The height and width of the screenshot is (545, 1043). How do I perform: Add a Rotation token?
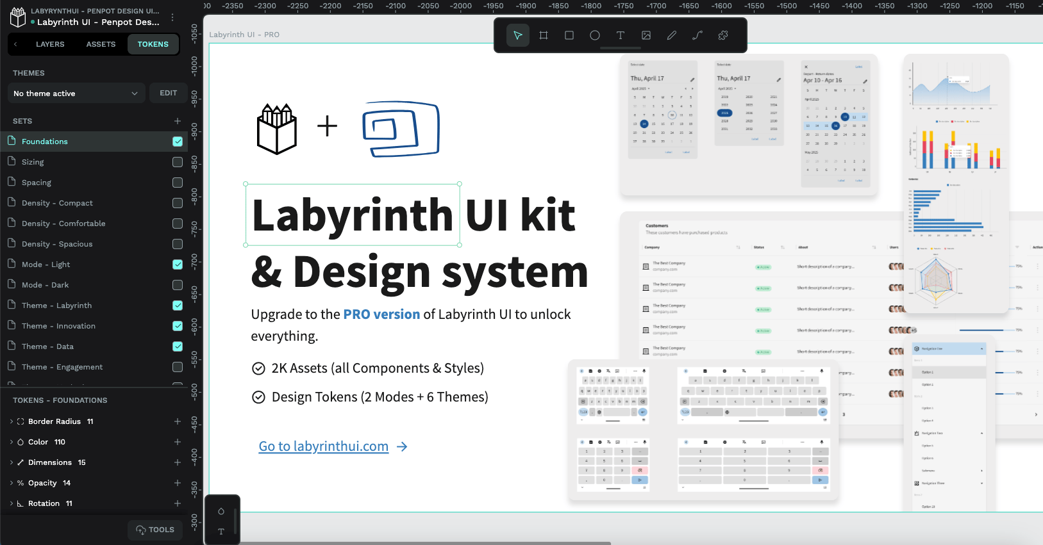[x=178, y=503]
